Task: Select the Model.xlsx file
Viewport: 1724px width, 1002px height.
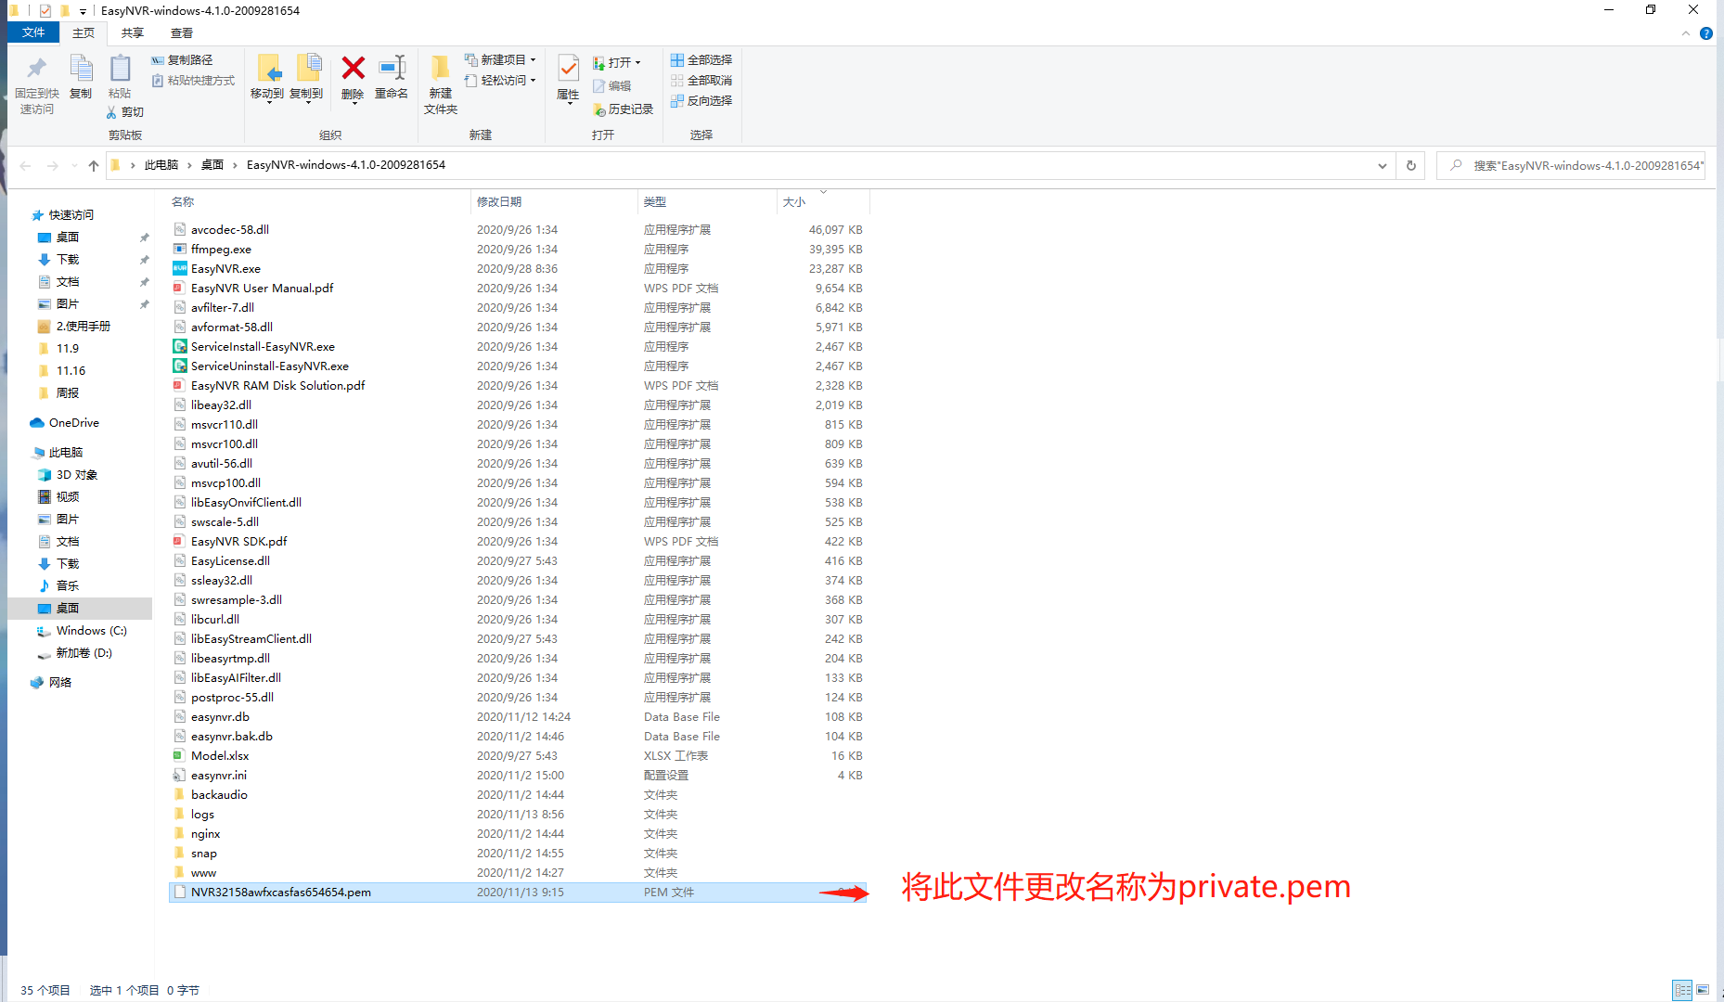Action: pyautogui.click(x=220, y=756)
